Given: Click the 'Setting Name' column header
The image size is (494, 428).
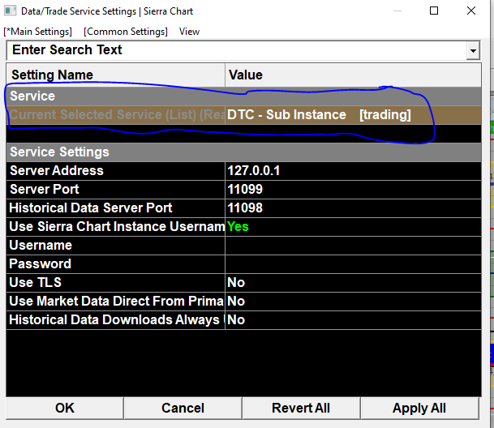Looking at the screenshot, I should pos(116,75).
